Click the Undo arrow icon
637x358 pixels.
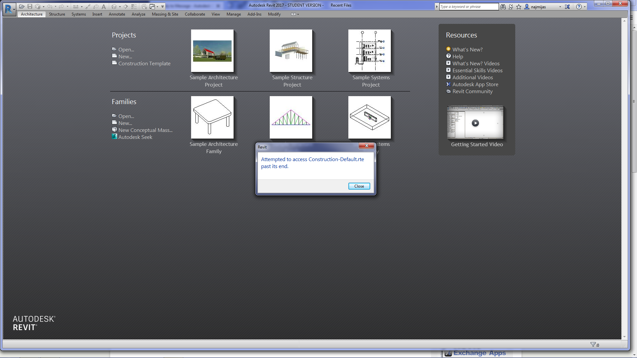50,7
